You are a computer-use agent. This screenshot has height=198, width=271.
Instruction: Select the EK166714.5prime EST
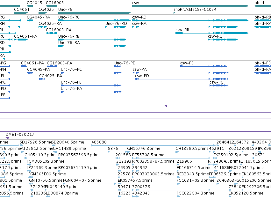[x=178, y=171]
